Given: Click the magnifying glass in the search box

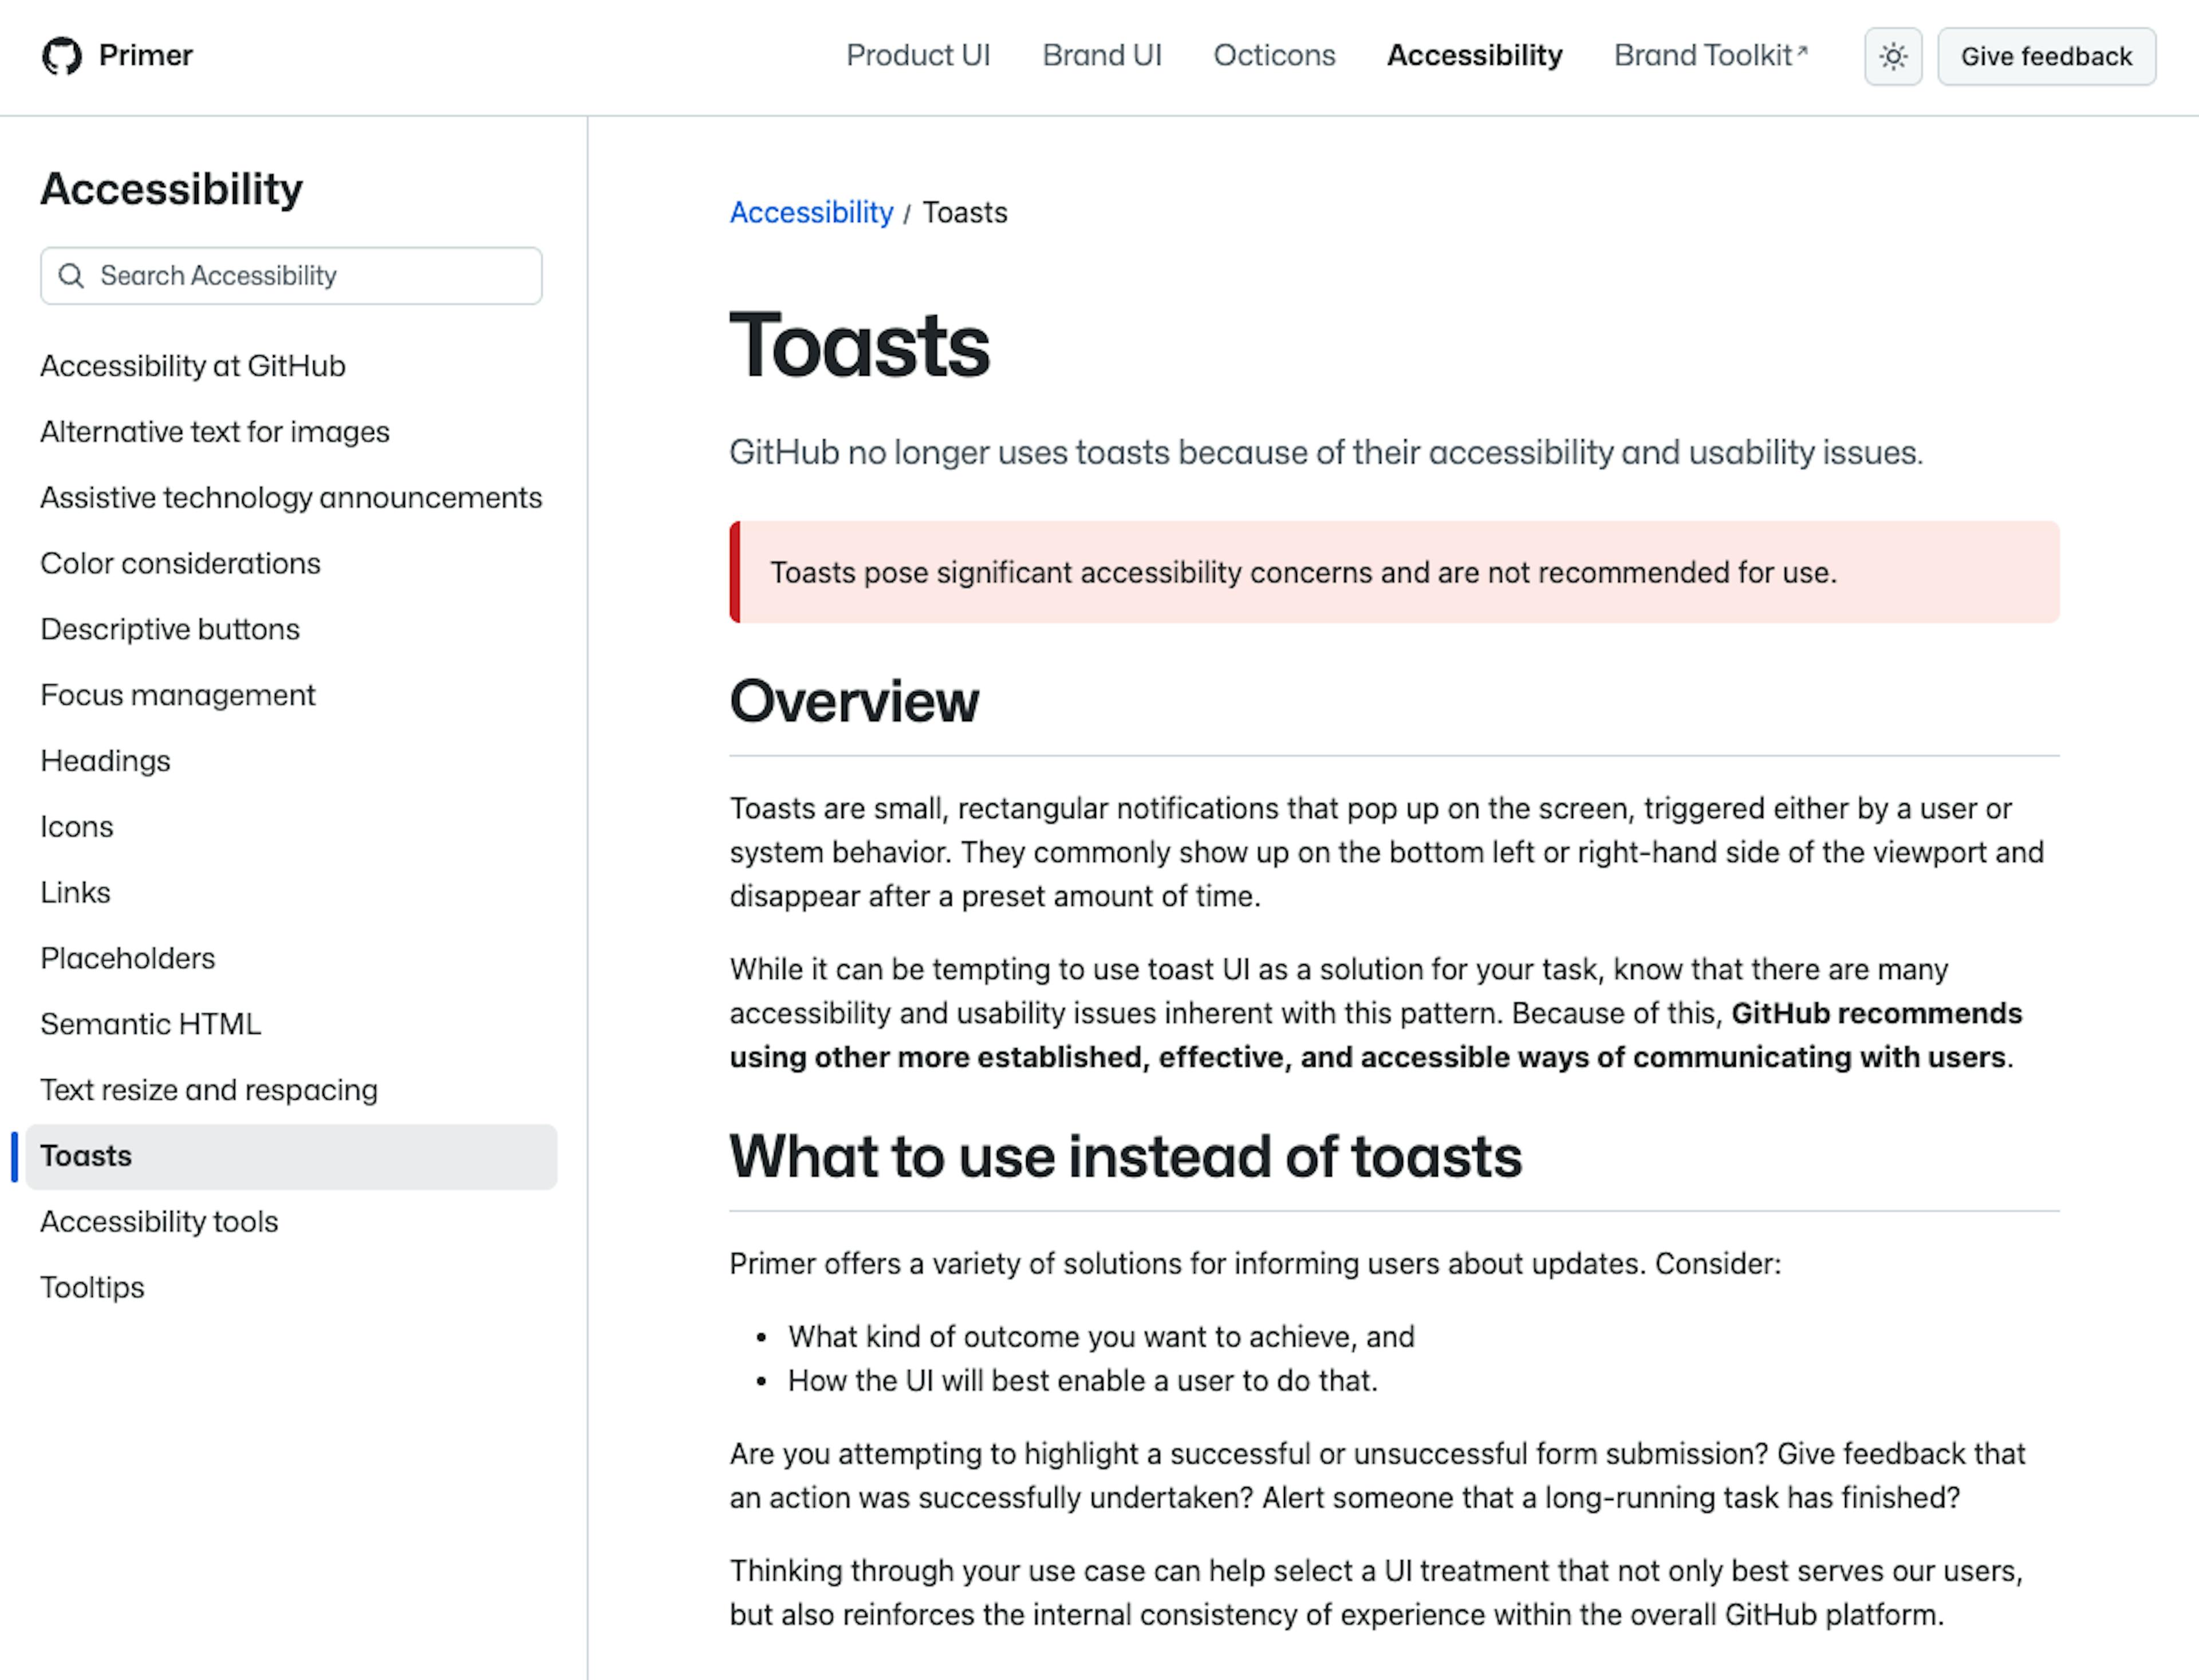Looking at the screenshot, I should [x=71, y=275].
